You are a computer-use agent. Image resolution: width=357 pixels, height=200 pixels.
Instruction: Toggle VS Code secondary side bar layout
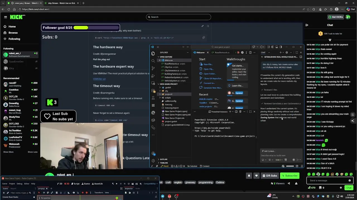point(281,47)
